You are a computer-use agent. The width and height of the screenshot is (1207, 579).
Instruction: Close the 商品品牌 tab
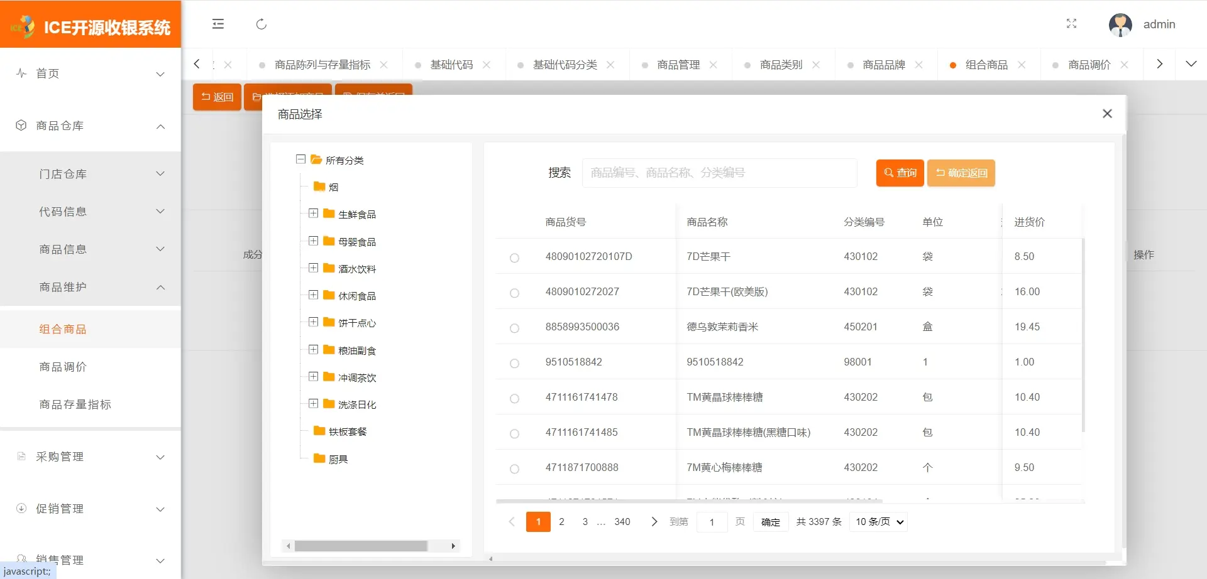point(919,65)
